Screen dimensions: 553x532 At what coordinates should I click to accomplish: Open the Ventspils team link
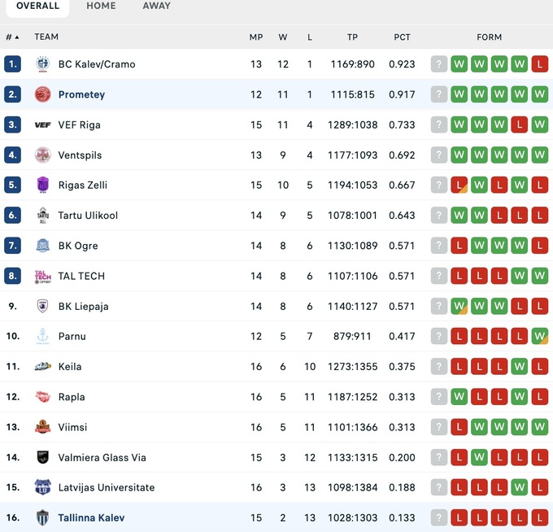click(x=80, y=155)
